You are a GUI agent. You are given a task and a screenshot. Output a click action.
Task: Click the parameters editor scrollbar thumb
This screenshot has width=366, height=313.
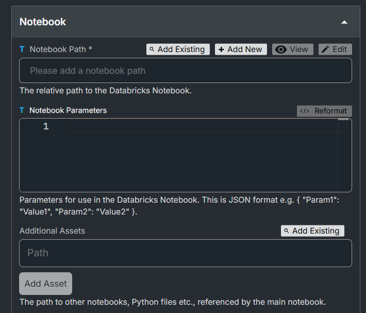coord(343,119)
